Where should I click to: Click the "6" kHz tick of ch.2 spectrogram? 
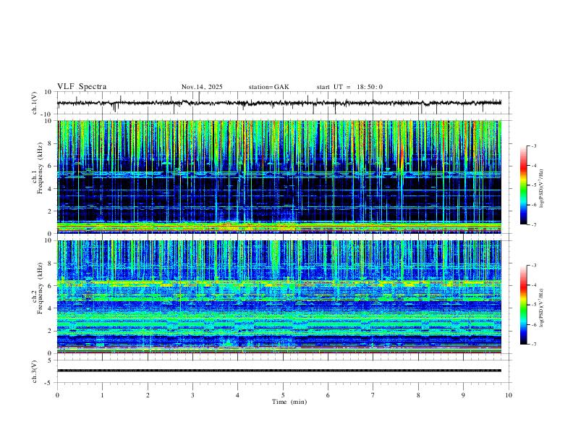pos(51,286)
